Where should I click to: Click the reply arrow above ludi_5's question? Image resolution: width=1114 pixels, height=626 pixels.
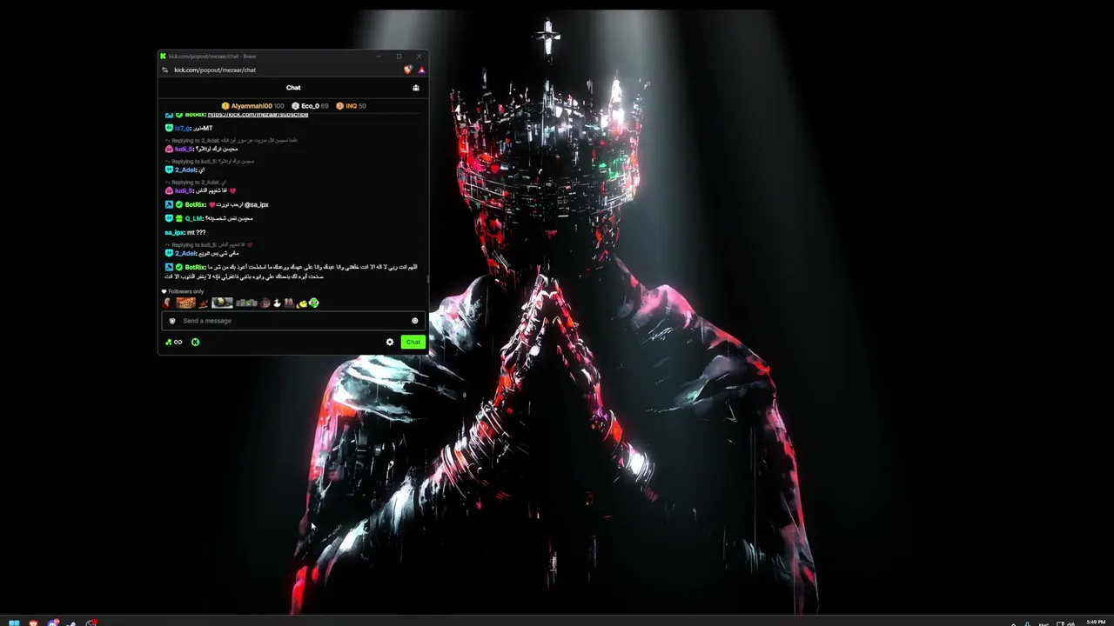tap(167, 141)
